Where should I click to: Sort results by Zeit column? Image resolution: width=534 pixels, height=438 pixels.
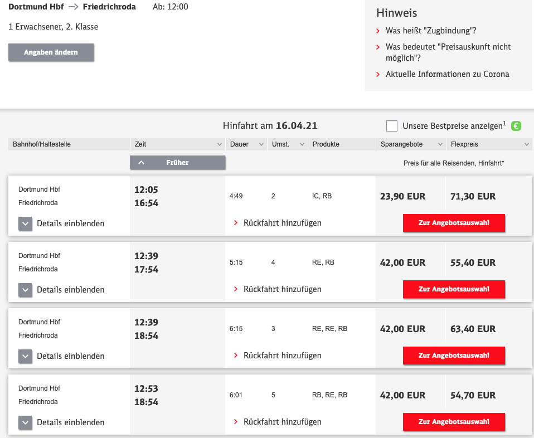(x=177, y=144)
